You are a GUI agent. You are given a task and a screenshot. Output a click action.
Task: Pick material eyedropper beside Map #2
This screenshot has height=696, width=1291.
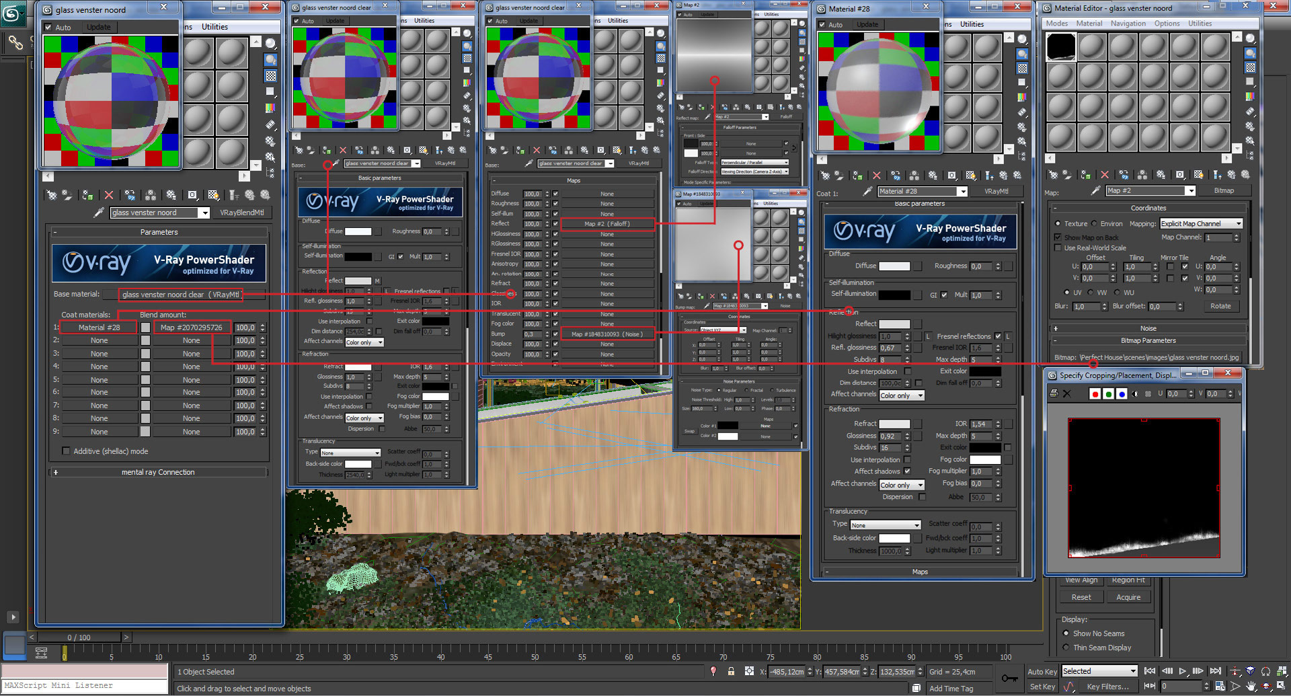(x=1095, y=191)
